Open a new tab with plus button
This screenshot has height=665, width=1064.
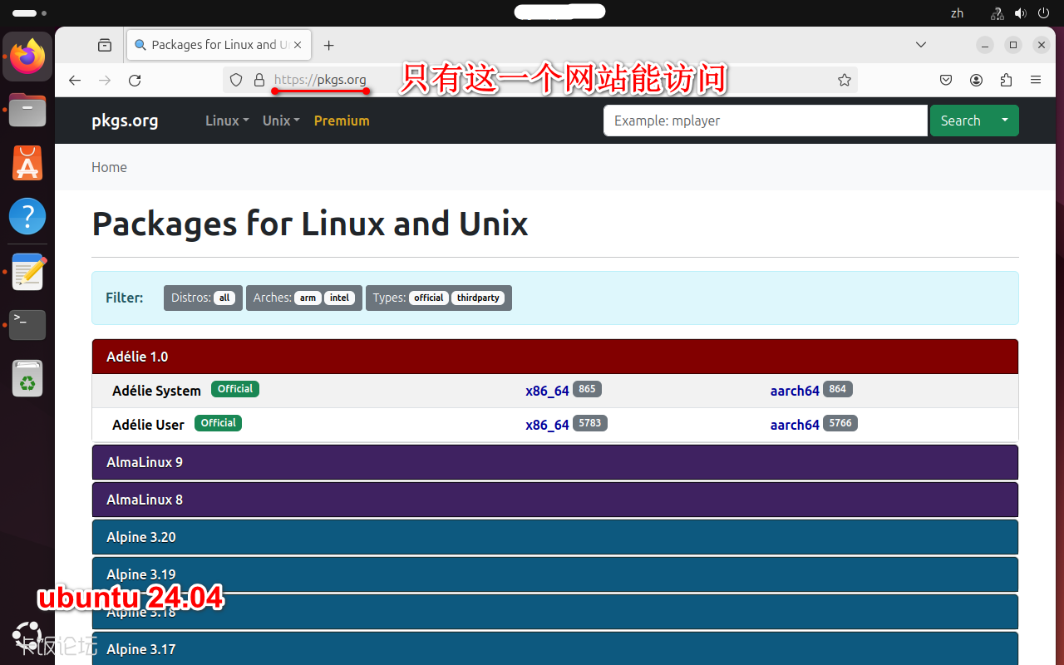(x=329, y=45)
